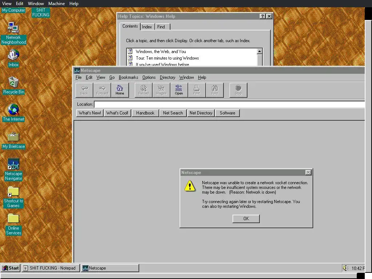
Task: Click the Print toolbar button
Action: (197, 90)
